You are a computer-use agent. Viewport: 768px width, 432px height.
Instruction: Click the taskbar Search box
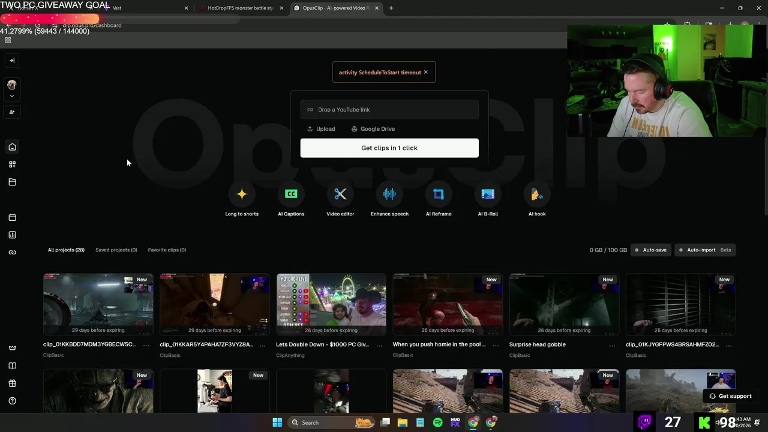[332, 422]
